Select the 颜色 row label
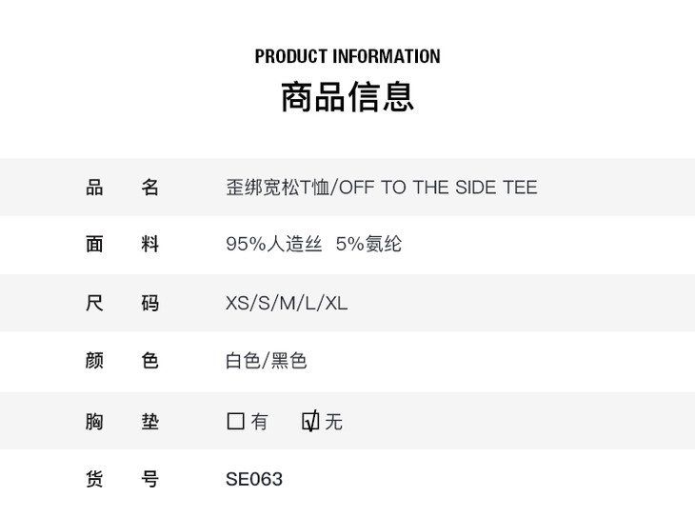 pyautogui.click(x=122, y=361)
